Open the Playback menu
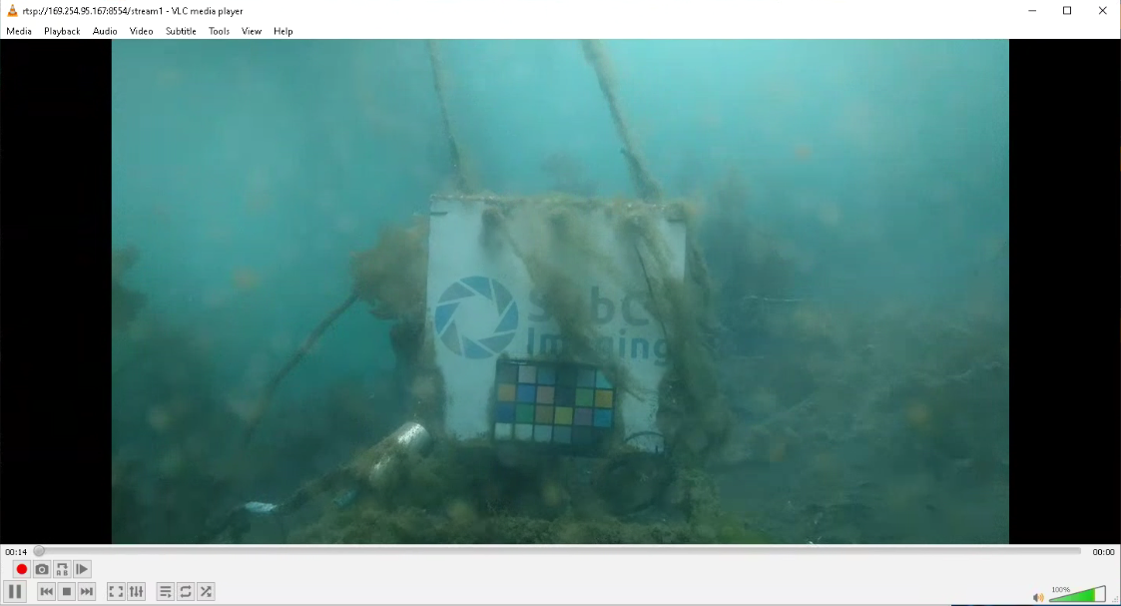The height and width of the screenshot is (606, 1121). click(62, 31)
